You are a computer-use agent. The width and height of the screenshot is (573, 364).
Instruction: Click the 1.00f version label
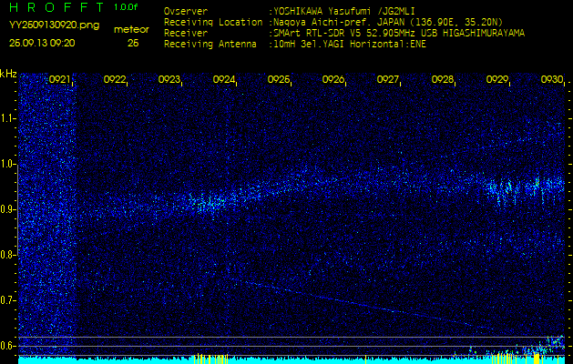coord(127,8)
